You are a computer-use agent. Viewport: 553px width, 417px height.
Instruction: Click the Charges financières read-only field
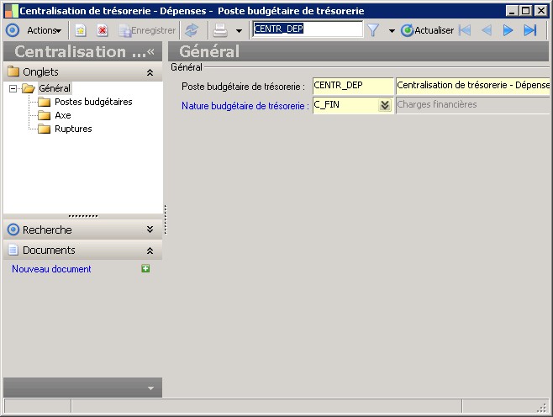tap(473, 105)
